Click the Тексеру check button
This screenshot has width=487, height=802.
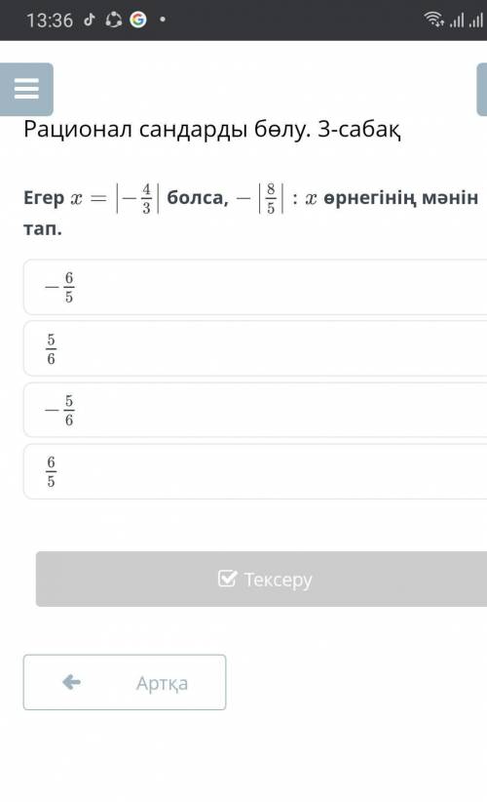tap(261, 579)
